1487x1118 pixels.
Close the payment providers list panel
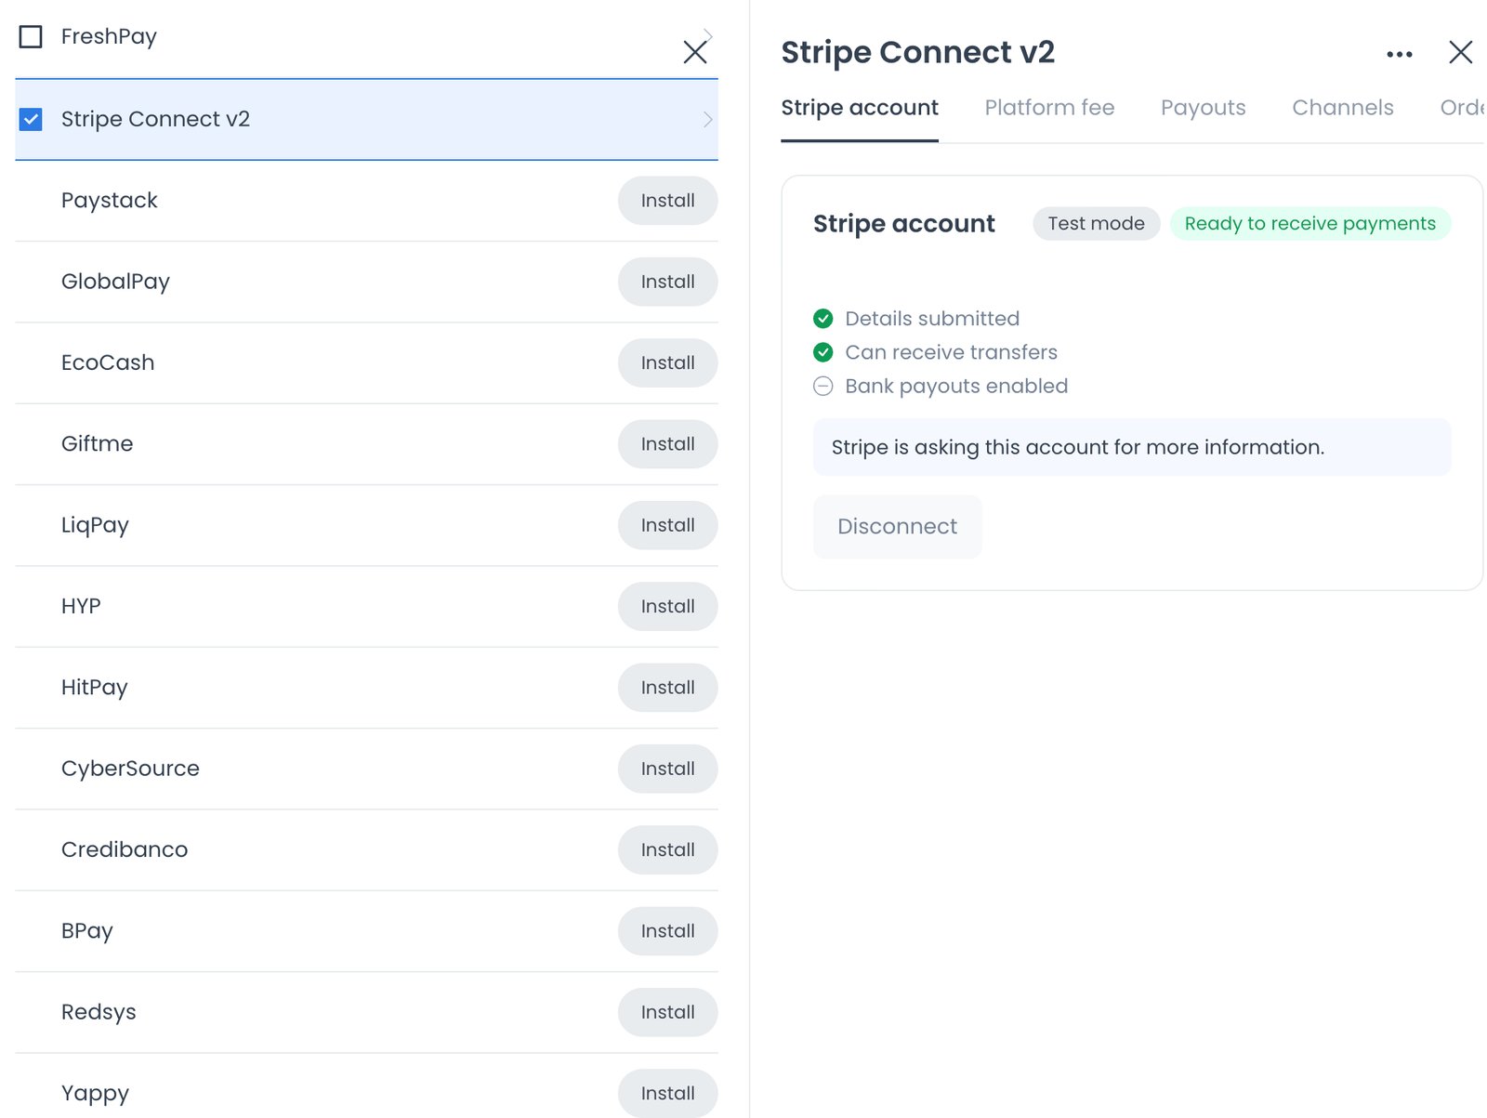pos(694,52)
